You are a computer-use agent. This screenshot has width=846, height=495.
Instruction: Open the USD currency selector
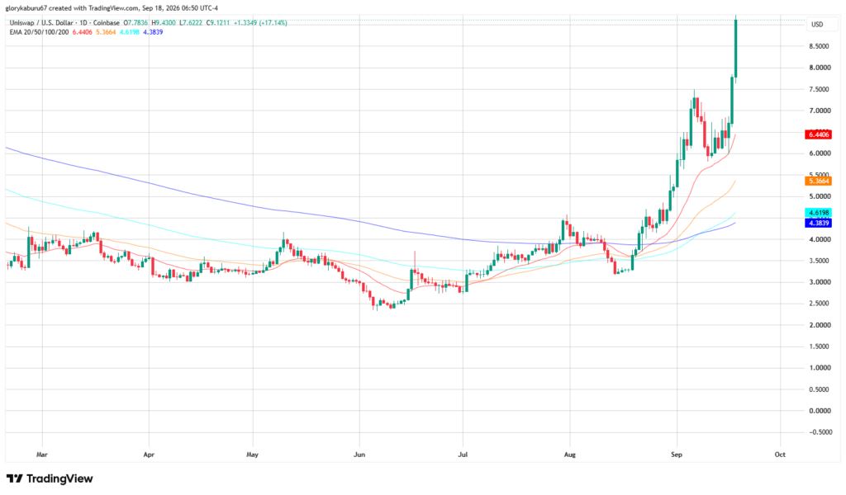[x=817, y=24]
